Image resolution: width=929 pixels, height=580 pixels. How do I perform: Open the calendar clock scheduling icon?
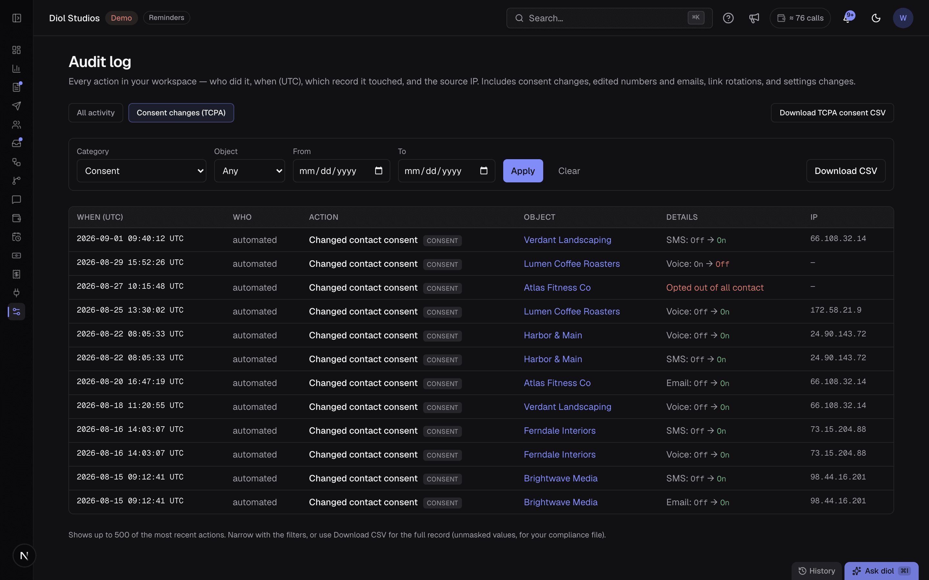pos(16,237)
